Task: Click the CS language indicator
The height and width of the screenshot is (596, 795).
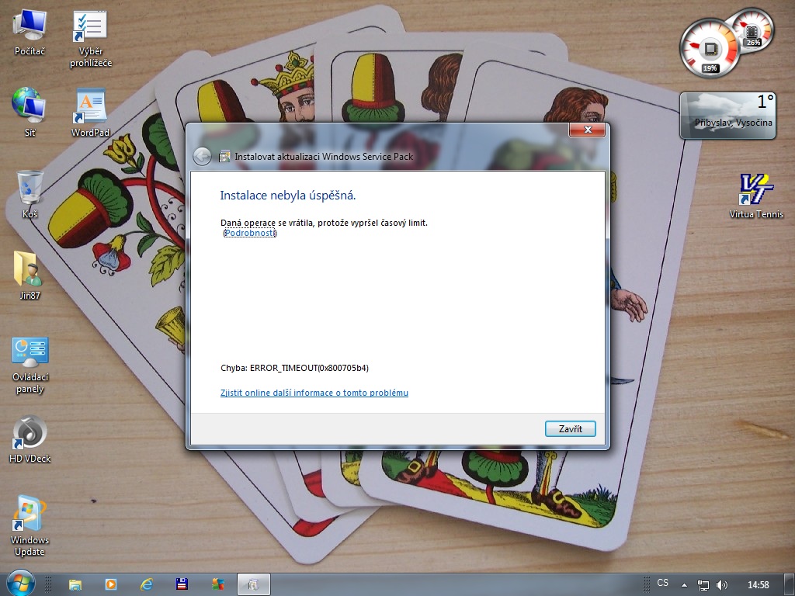Action: coord(662,583)
